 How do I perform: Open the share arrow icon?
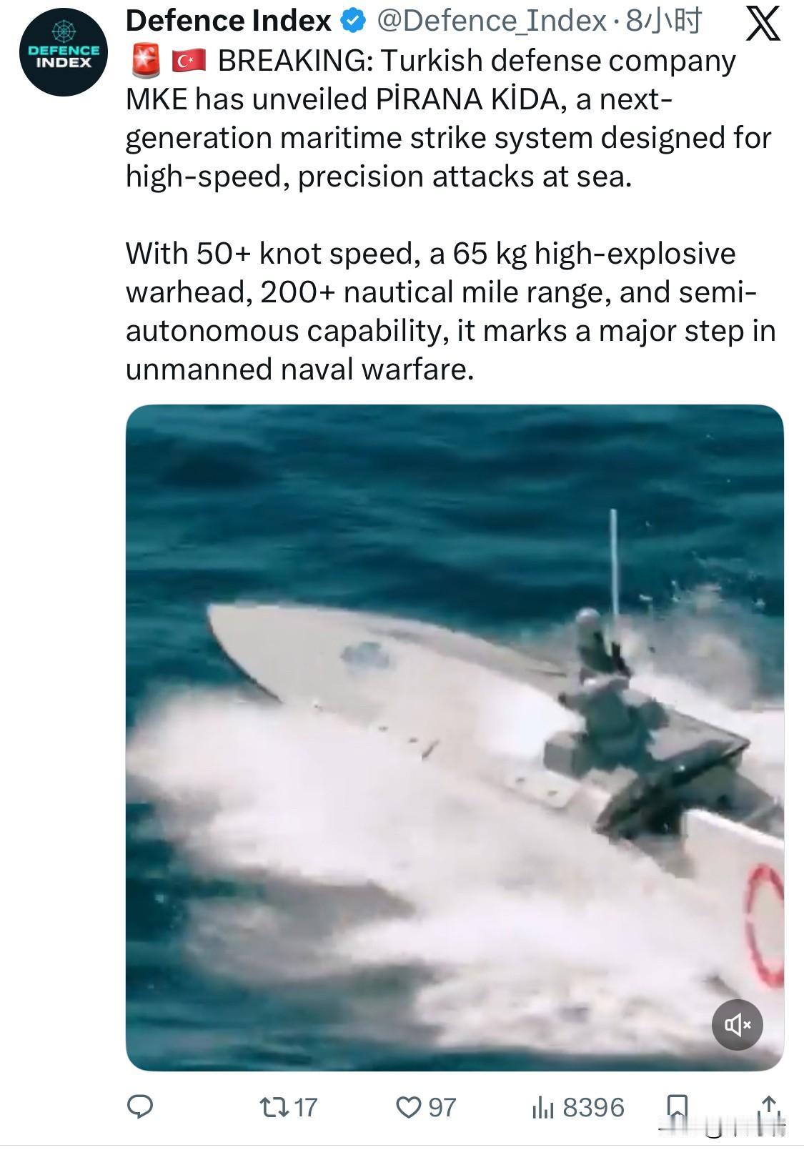tap(769, 1106)
